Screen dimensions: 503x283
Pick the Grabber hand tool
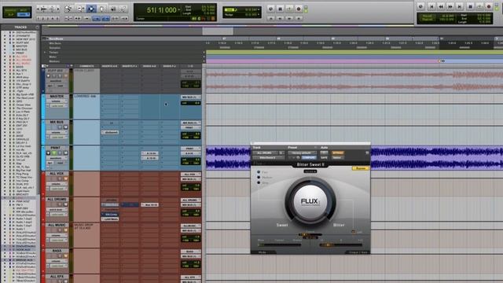click(102, 9)
